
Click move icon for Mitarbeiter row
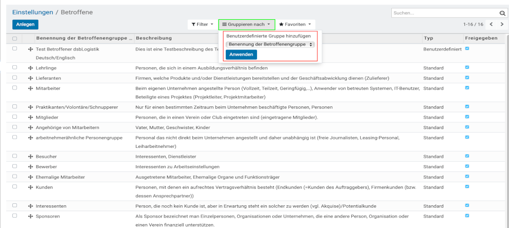click(31, 88)
